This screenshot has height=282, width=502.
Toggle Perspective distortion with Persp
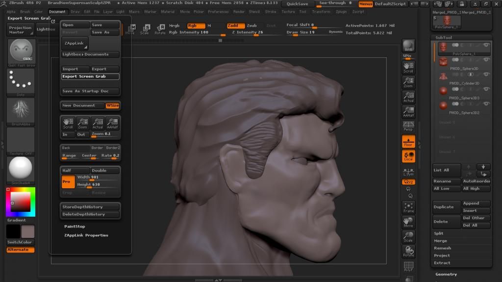(408, 126)
